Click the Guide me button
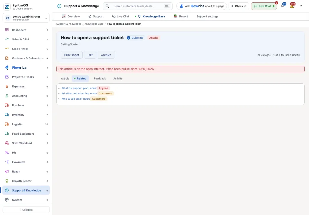The image size is (309, 215). 136,38
